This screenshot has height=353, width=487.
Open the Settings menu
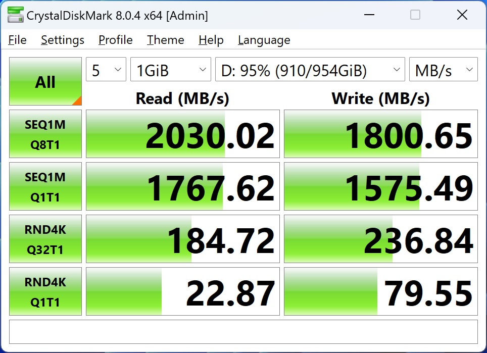click(x=63, y=40)
